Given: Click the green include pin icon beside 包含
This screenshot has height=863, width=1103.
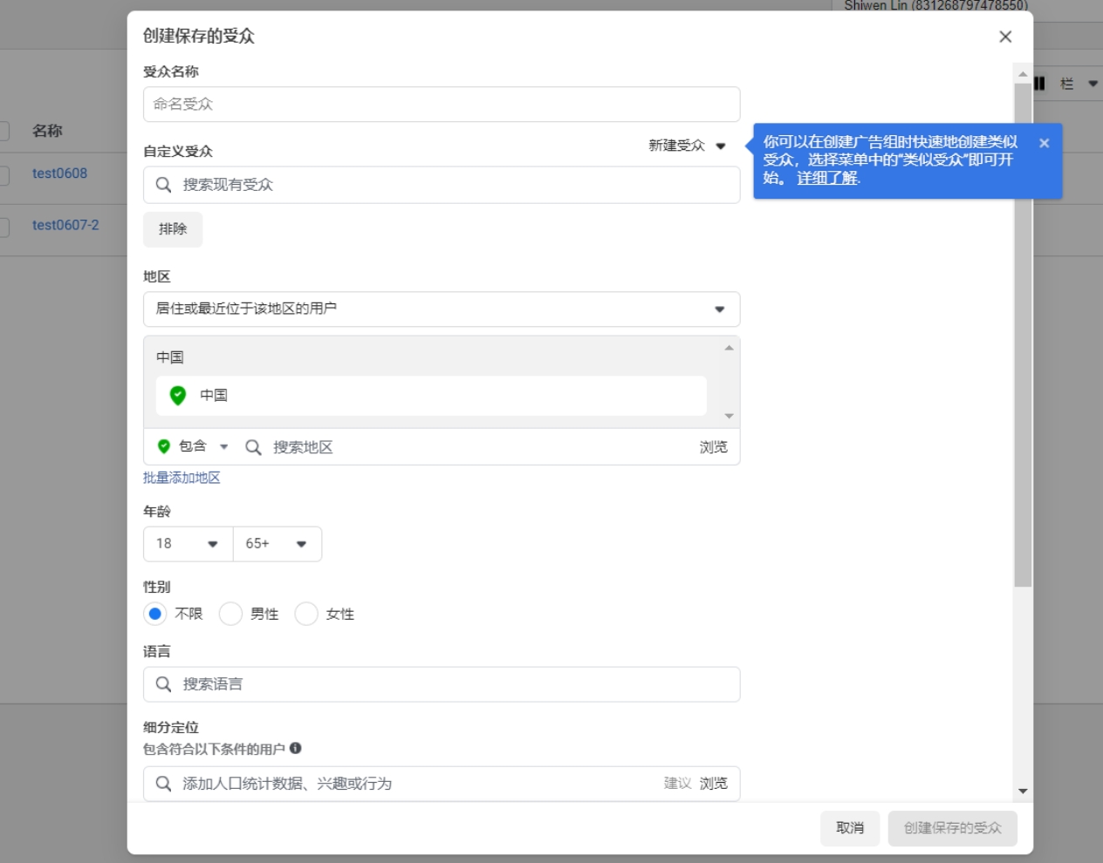Looking at the screenshot, I should click(163, 446).
